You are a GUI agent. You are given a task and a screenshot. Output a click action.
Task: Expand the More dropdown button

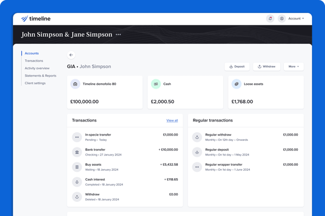[x=294, y=66]
